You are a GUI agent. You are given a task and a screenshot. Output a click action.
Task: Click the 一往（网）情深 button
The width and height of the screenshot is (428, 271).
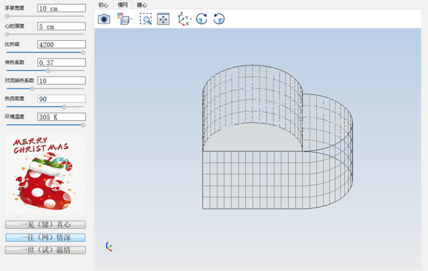click(45, 237)
